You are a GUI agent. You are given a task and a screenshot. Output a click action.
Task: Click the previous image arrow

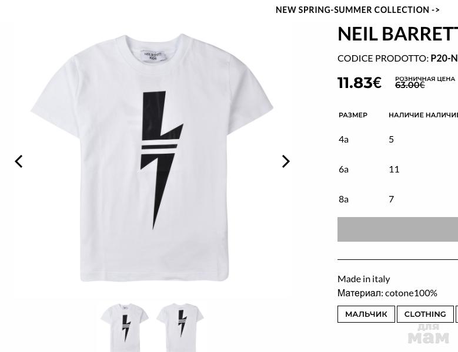pyautogui.click(x=19, y=161)
